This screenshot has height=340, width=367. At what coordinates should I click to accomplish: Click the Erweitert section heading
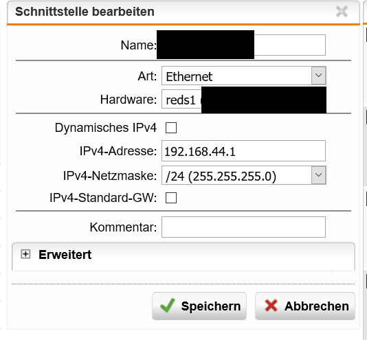click(65, 255)
